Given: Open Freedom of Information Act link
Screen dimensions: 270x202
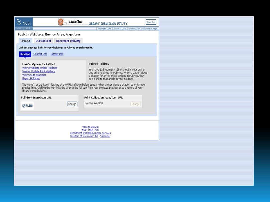Looking at the screenshot, I should (84, 136).
